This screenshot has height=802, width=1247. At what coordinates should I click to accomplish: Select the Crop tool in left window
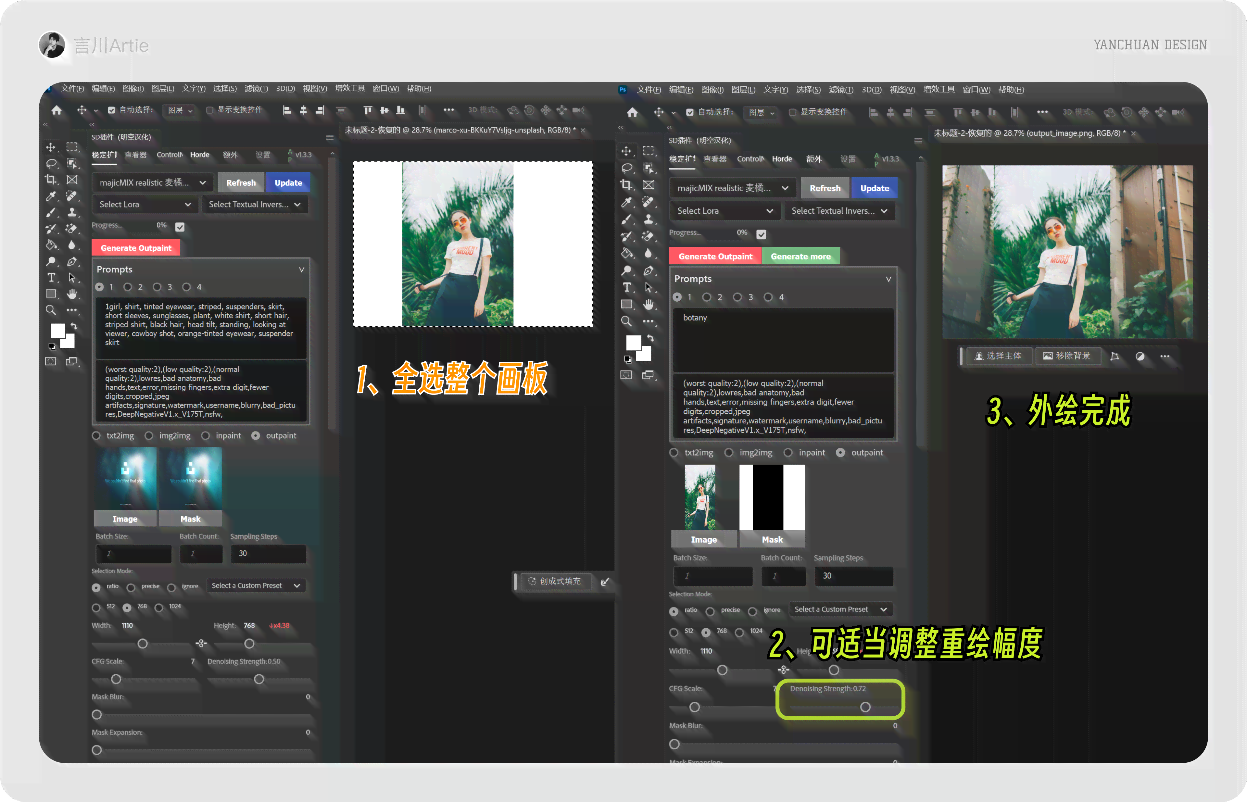(51, 180)
